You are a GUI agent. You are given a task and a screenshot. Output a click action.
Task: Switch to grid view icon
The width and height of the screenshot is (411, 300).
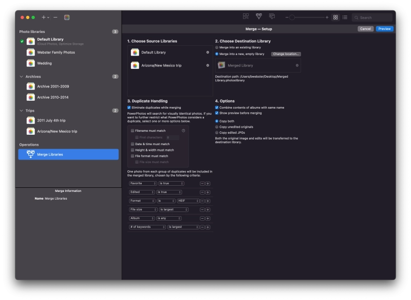point(335,17)
